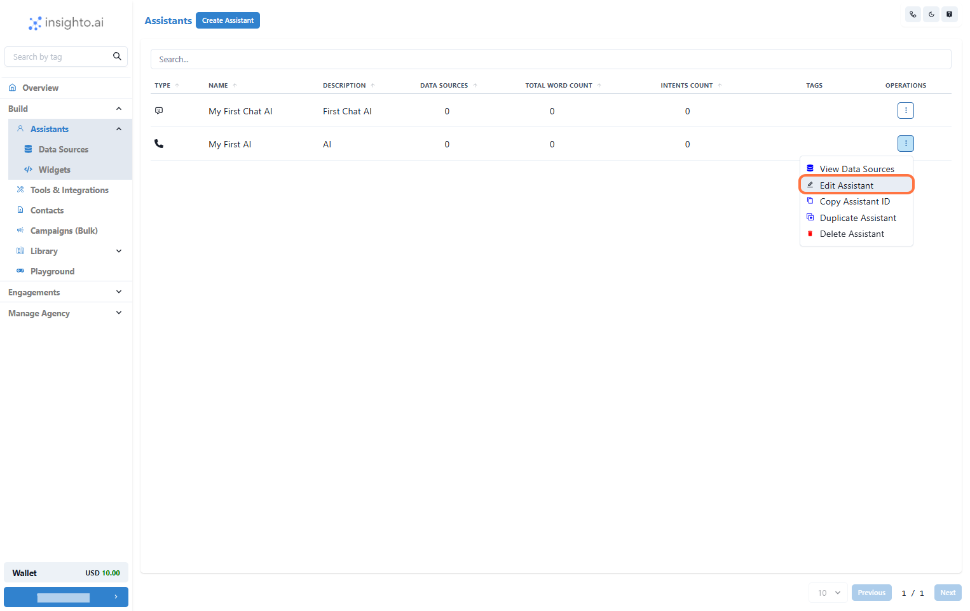Click the name My First AI
970x611 pixels.
pos(229,144)
